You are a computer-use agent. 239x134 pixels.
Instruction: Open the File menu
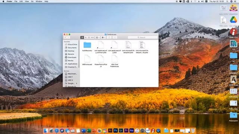coord(16,1)
